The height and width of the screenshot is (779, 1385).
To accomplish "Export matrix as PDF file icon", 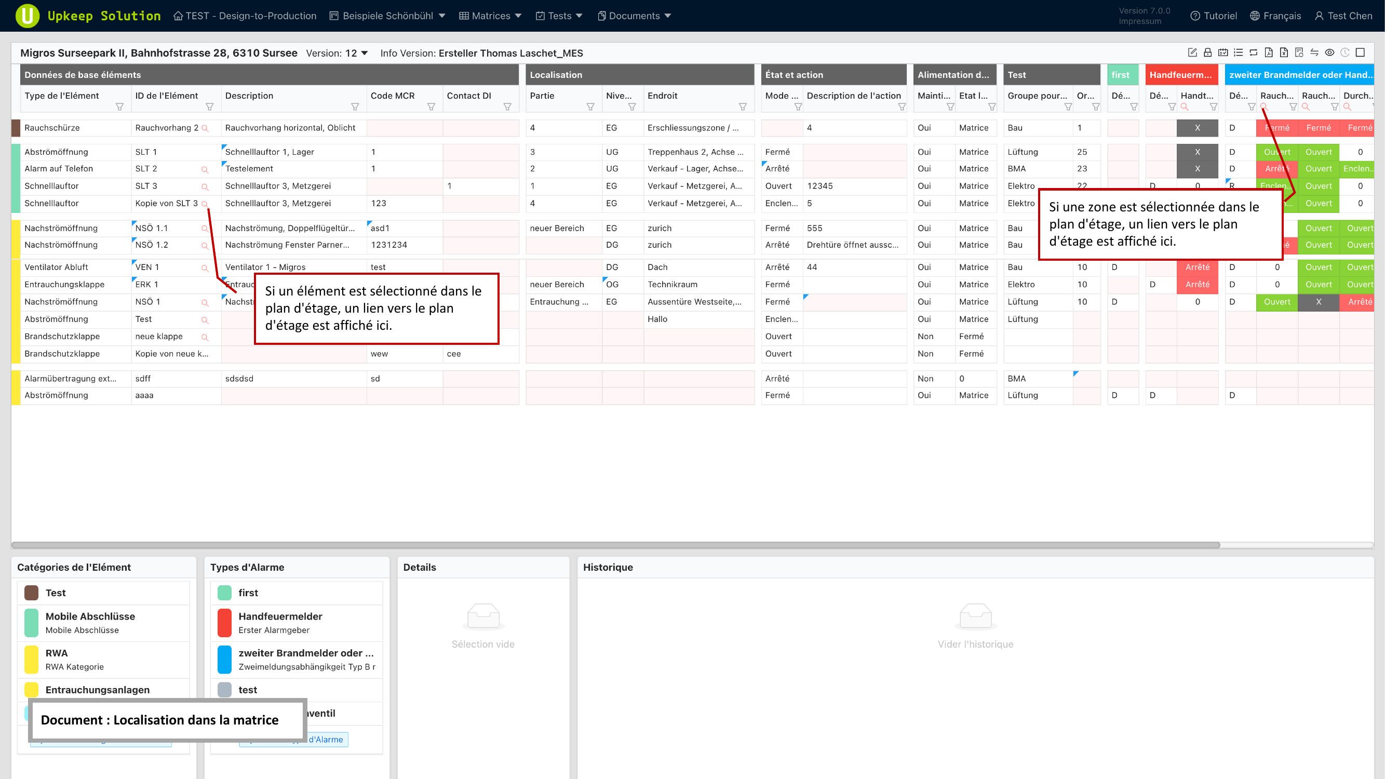I will (x=1269, y=52).
